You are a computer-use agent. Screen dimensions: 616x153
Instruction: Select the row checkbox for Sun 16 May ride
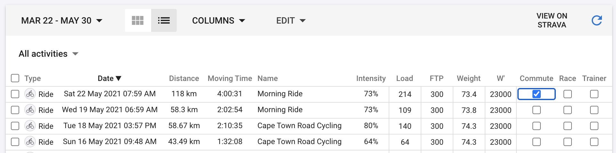tap(15, 142)
